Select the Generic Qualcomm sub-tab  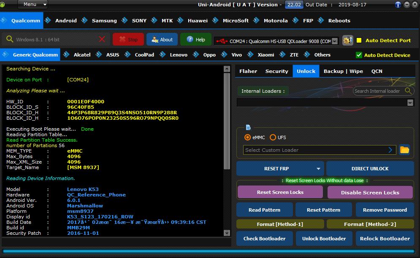click(30, 55)
